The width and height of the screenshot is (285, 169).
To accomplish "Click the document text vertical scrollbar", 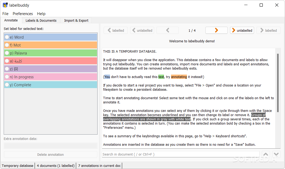I will click(278, 83).
